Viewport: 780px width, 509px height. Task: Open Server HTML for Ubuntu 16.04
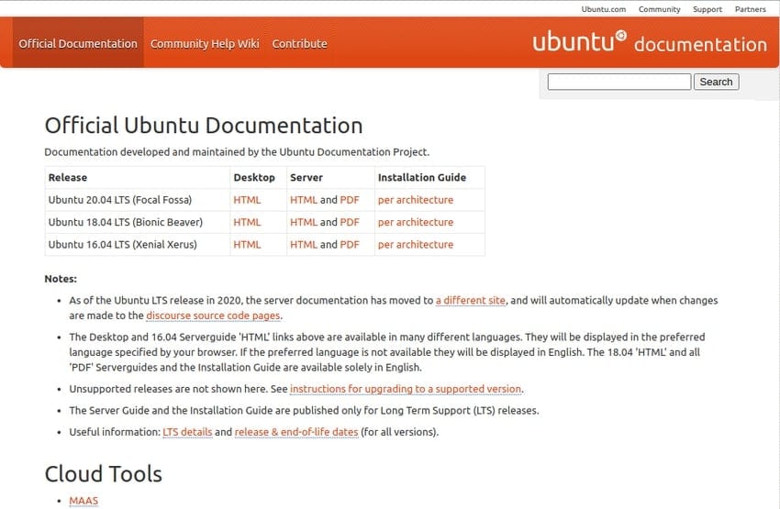click(304, 245)
